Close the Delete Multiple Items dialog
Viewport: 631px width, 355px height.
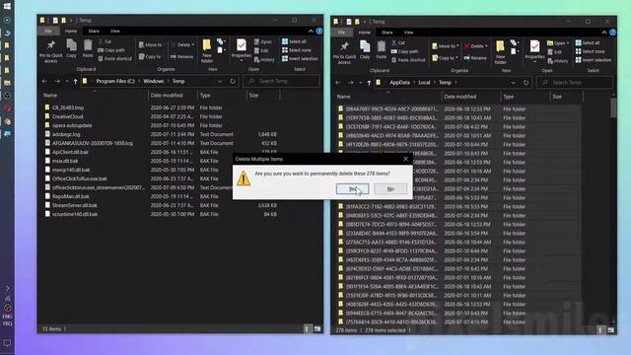click(405, 159)
